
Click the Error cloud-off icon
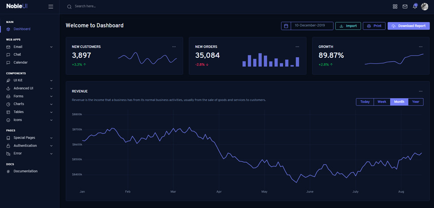click(8, 153)
